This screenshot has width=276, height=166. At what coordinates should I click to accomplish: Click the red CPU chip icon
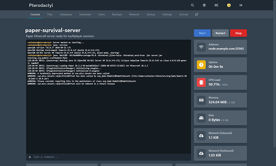[x=201, y=82]
